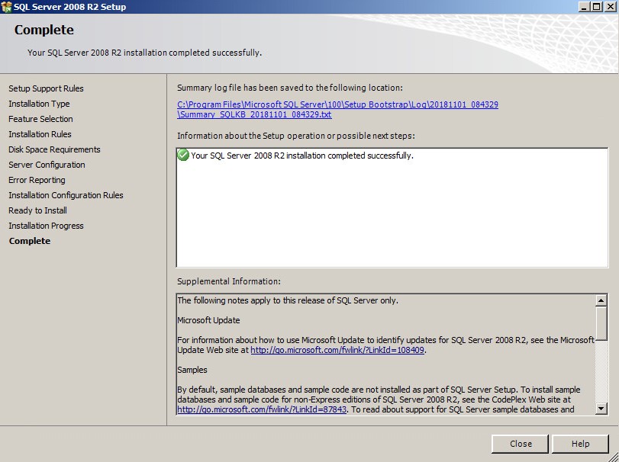The width and height of the screenshot is (619, 462).
Task: Click 'Summary log file has been saved' label
Action: (290, 88)
